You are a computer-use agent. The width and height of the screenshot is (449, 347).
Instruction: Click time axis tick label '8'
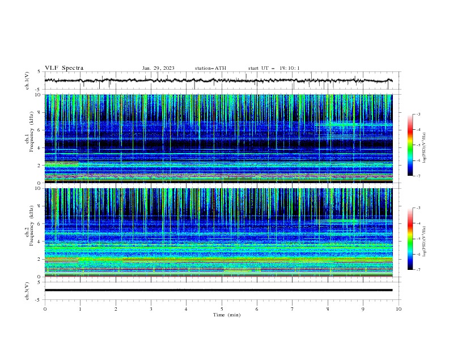click(328, 309)
